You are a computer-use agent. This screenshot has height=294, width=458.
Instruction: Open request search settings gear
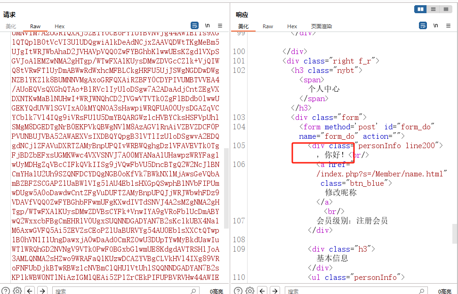(x=17, y=291)
